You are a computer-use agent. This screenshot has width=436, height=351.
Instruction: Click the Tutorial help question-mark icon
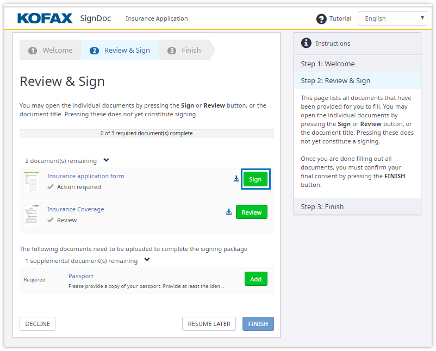click(321, 19)
